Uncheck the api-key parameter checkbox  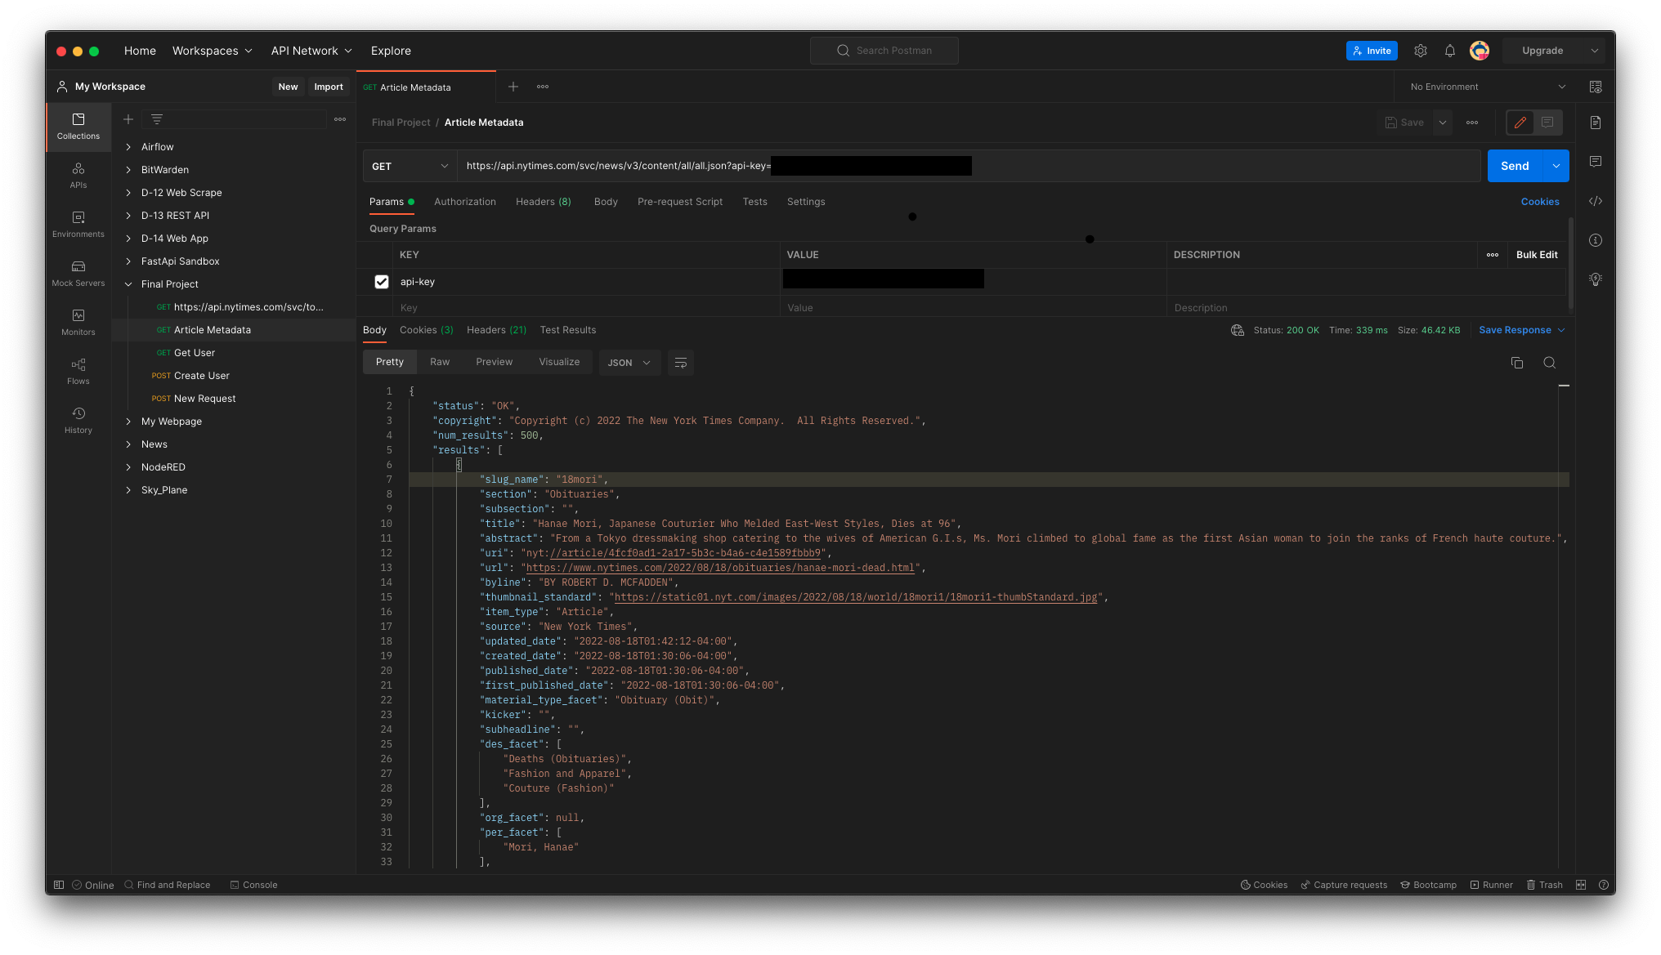(x=382, y=282)
